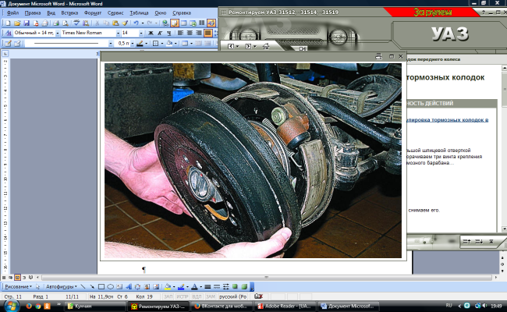
Task: Apply 3D style to shape
Action: pyautogui.click(x=244, y=287)
